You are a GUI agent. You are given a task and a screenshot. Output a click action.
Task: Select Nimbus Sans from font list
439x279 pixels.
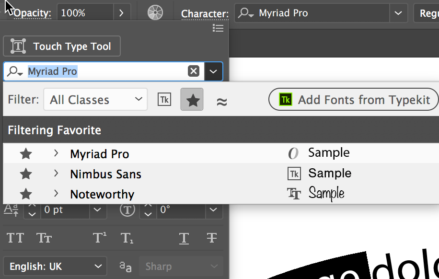click(x=105, y=174)
